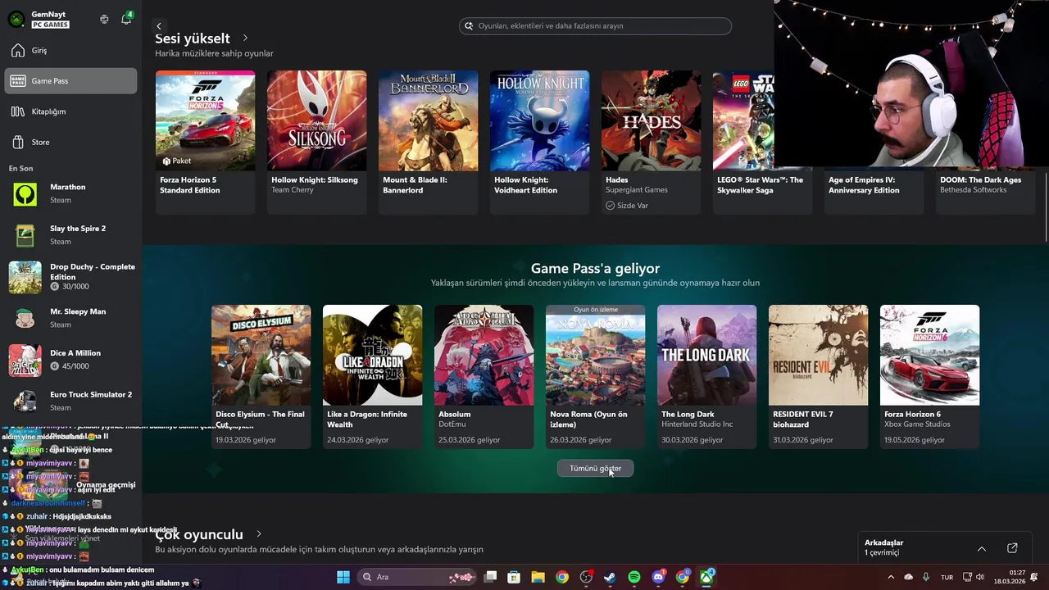Open Discord from the taskbar

658,577
